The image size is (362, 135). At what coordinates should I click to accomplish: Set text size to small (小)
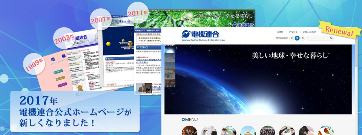291,38
